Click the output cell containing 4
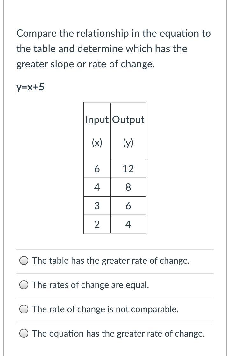The image size is (227, 356). [x=128, y=224]
